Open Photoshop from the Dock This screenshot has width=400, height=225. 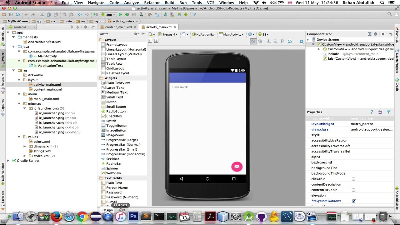[x=133, y=216]
